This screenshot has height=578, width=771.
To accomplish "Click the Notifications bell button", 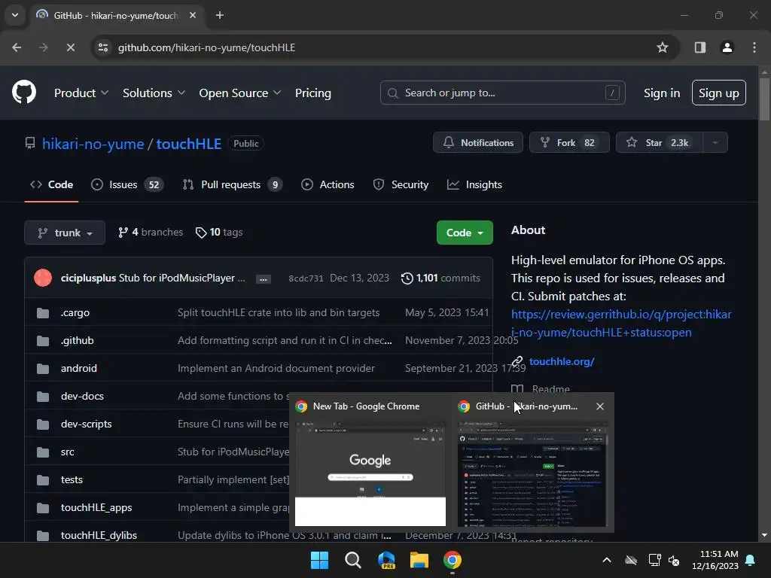I will tap(478, 142).
